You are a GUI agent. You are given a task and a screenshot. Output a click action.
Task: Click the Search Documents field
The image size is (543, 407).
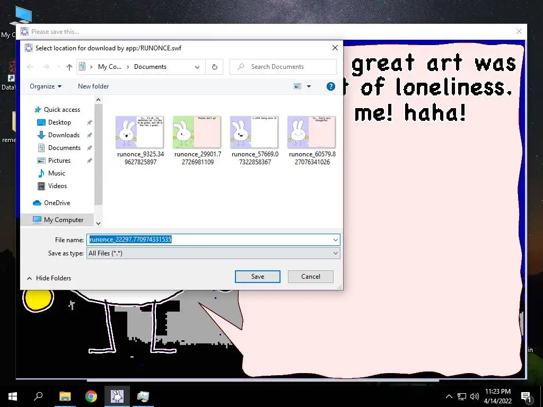click(x=283, y=67)
